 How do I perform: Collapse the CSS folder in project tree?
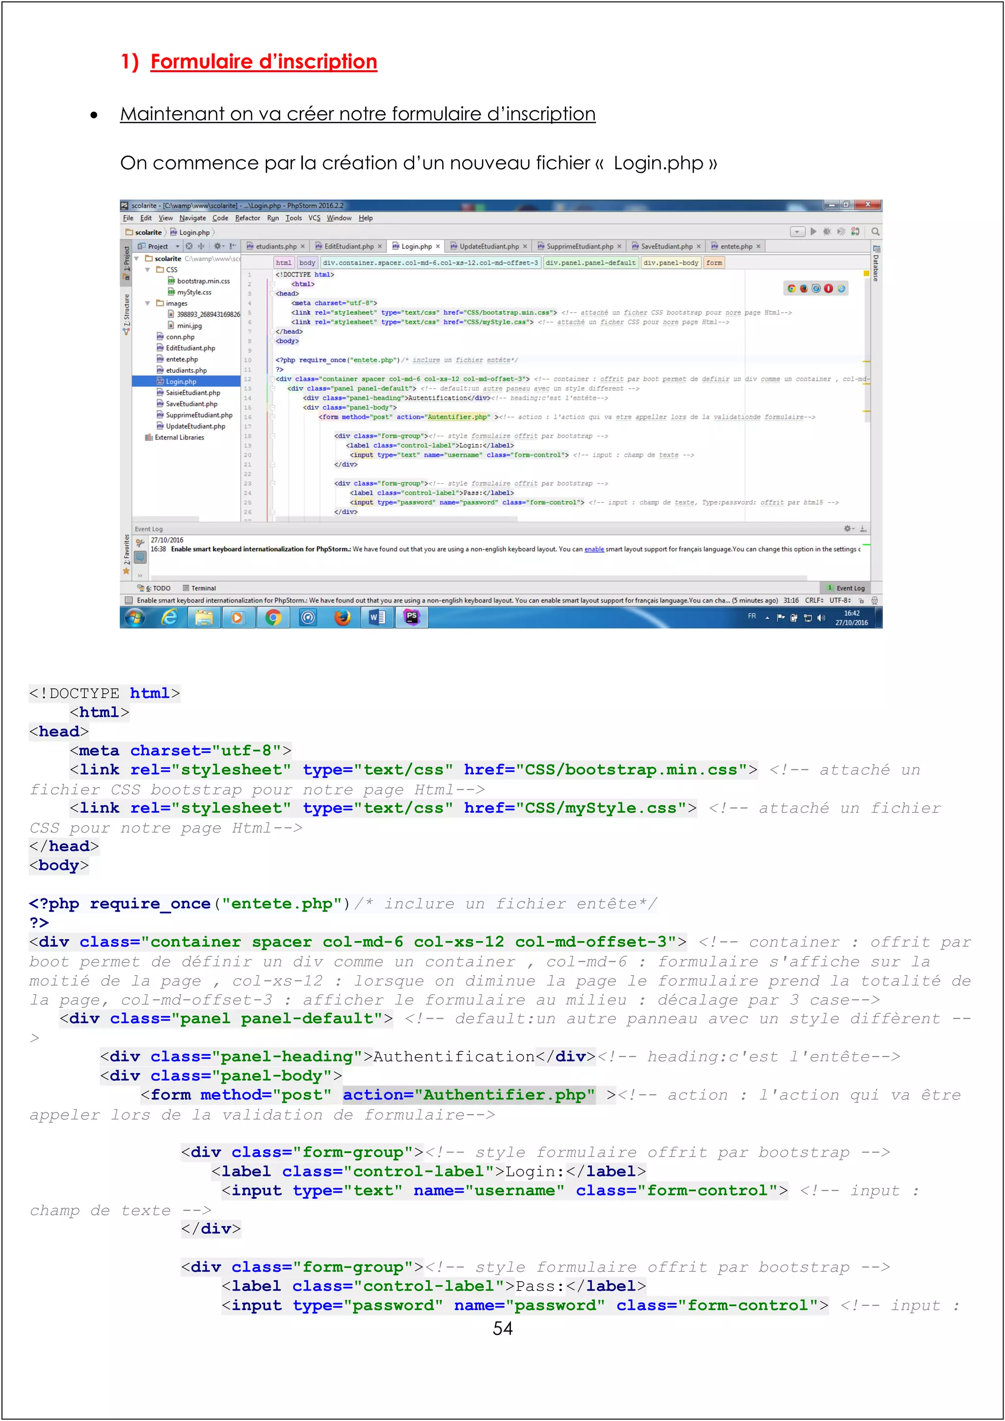tap(147, 270)
